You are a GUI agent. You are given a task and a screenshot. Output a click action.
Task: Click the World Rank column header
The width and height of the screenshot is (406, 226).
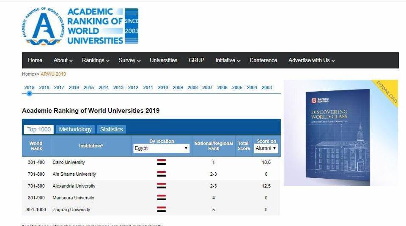[36, 146]
